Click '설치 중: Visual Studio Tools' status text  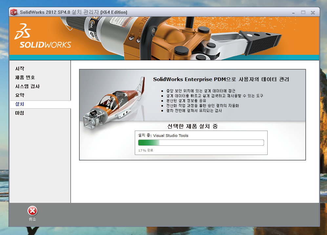point(163,136)
